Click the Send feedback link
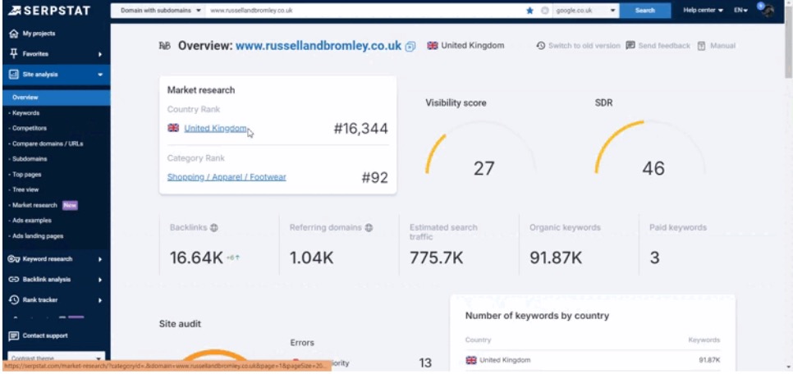 click(664, 45)
